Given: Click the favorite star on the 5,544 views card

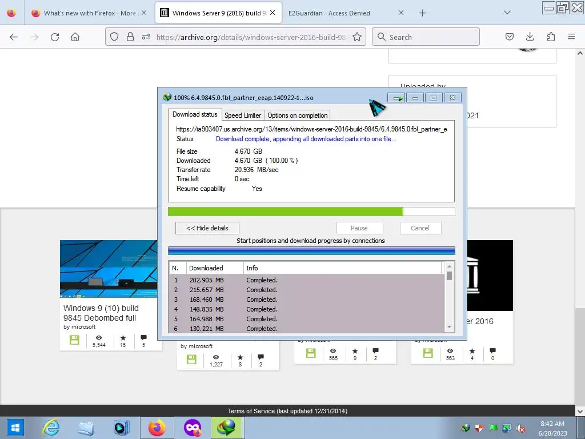Looking at the screenshot, I should [x=123, y=338].
